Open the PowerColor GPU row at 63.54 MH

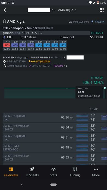(x=55, y=127)
